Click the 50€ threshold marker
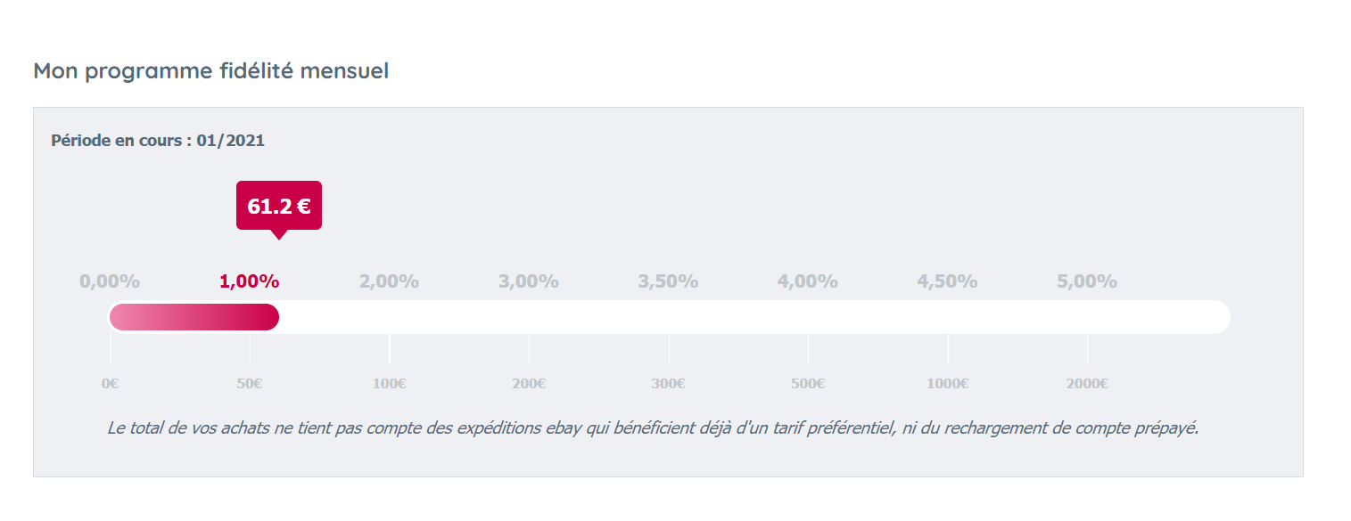Image resolution: width=1351 pixels, height=521 pixels. coord(250,384)
